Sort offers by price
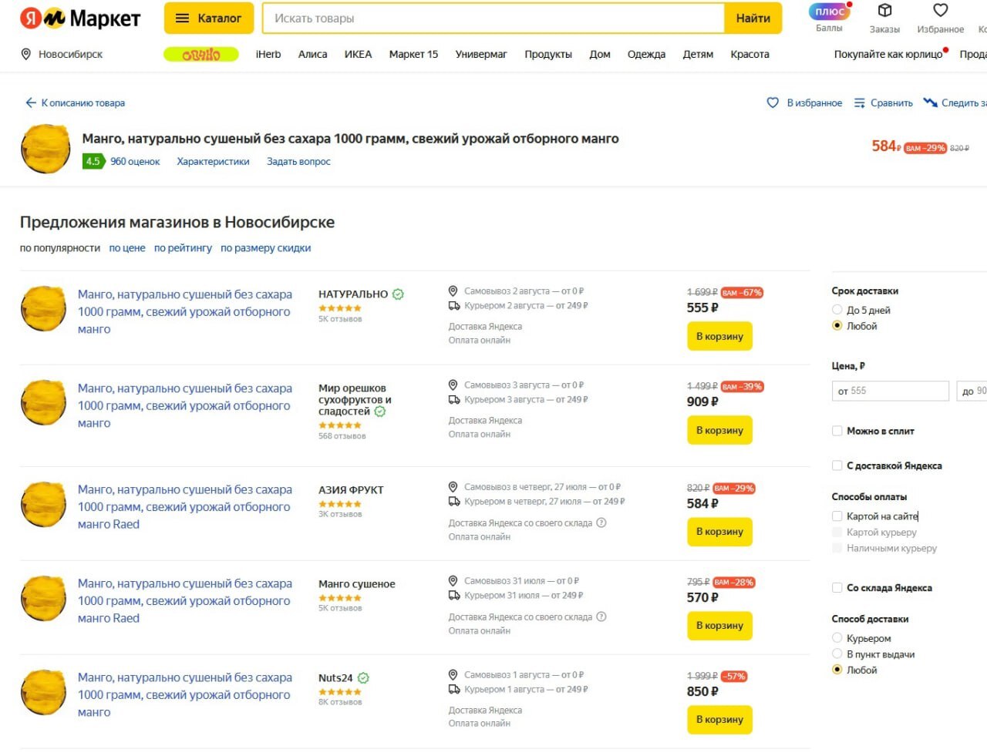This screenshot has width=987, height=756. pos(127,248)
